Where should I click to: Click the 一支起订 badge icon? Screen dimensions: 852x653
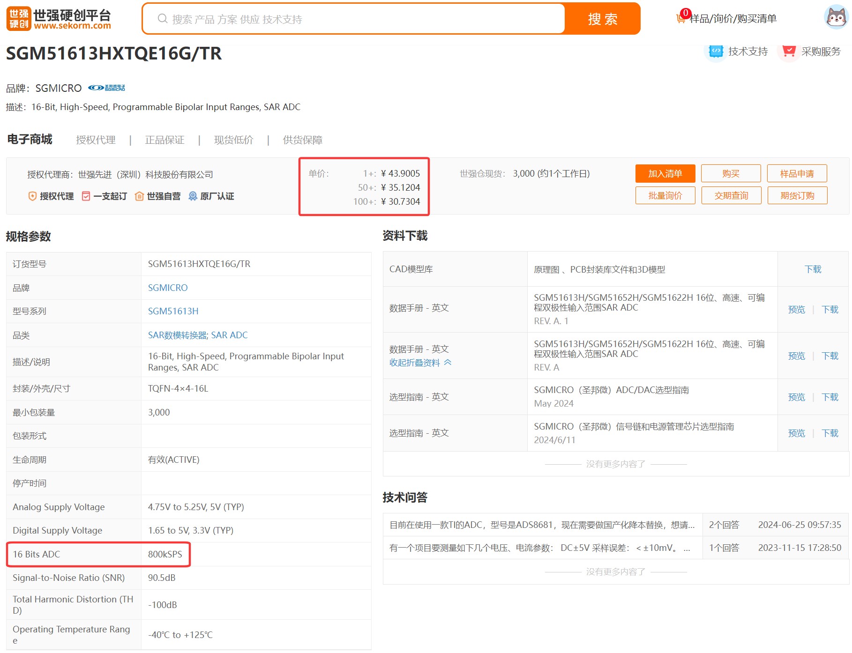pyautogui.click(x=86, y=196)
